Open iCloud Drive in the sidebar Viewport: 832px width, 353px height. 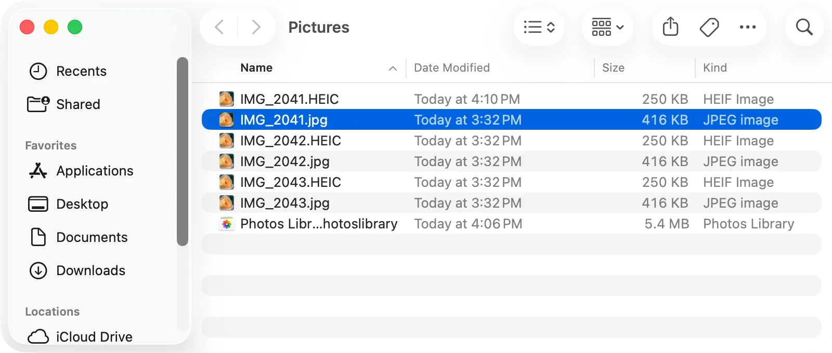94,337
